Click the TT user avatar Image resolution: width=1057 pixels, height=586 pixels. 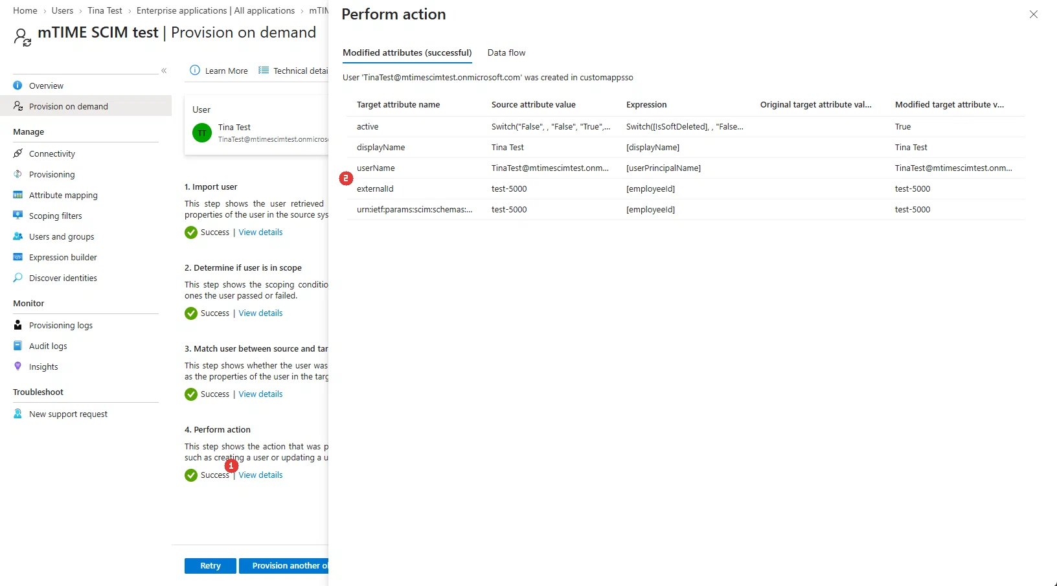pos(202,133)
